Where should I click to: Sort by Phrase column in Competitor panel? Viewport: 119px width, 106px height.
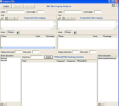[x=75, y=36]
